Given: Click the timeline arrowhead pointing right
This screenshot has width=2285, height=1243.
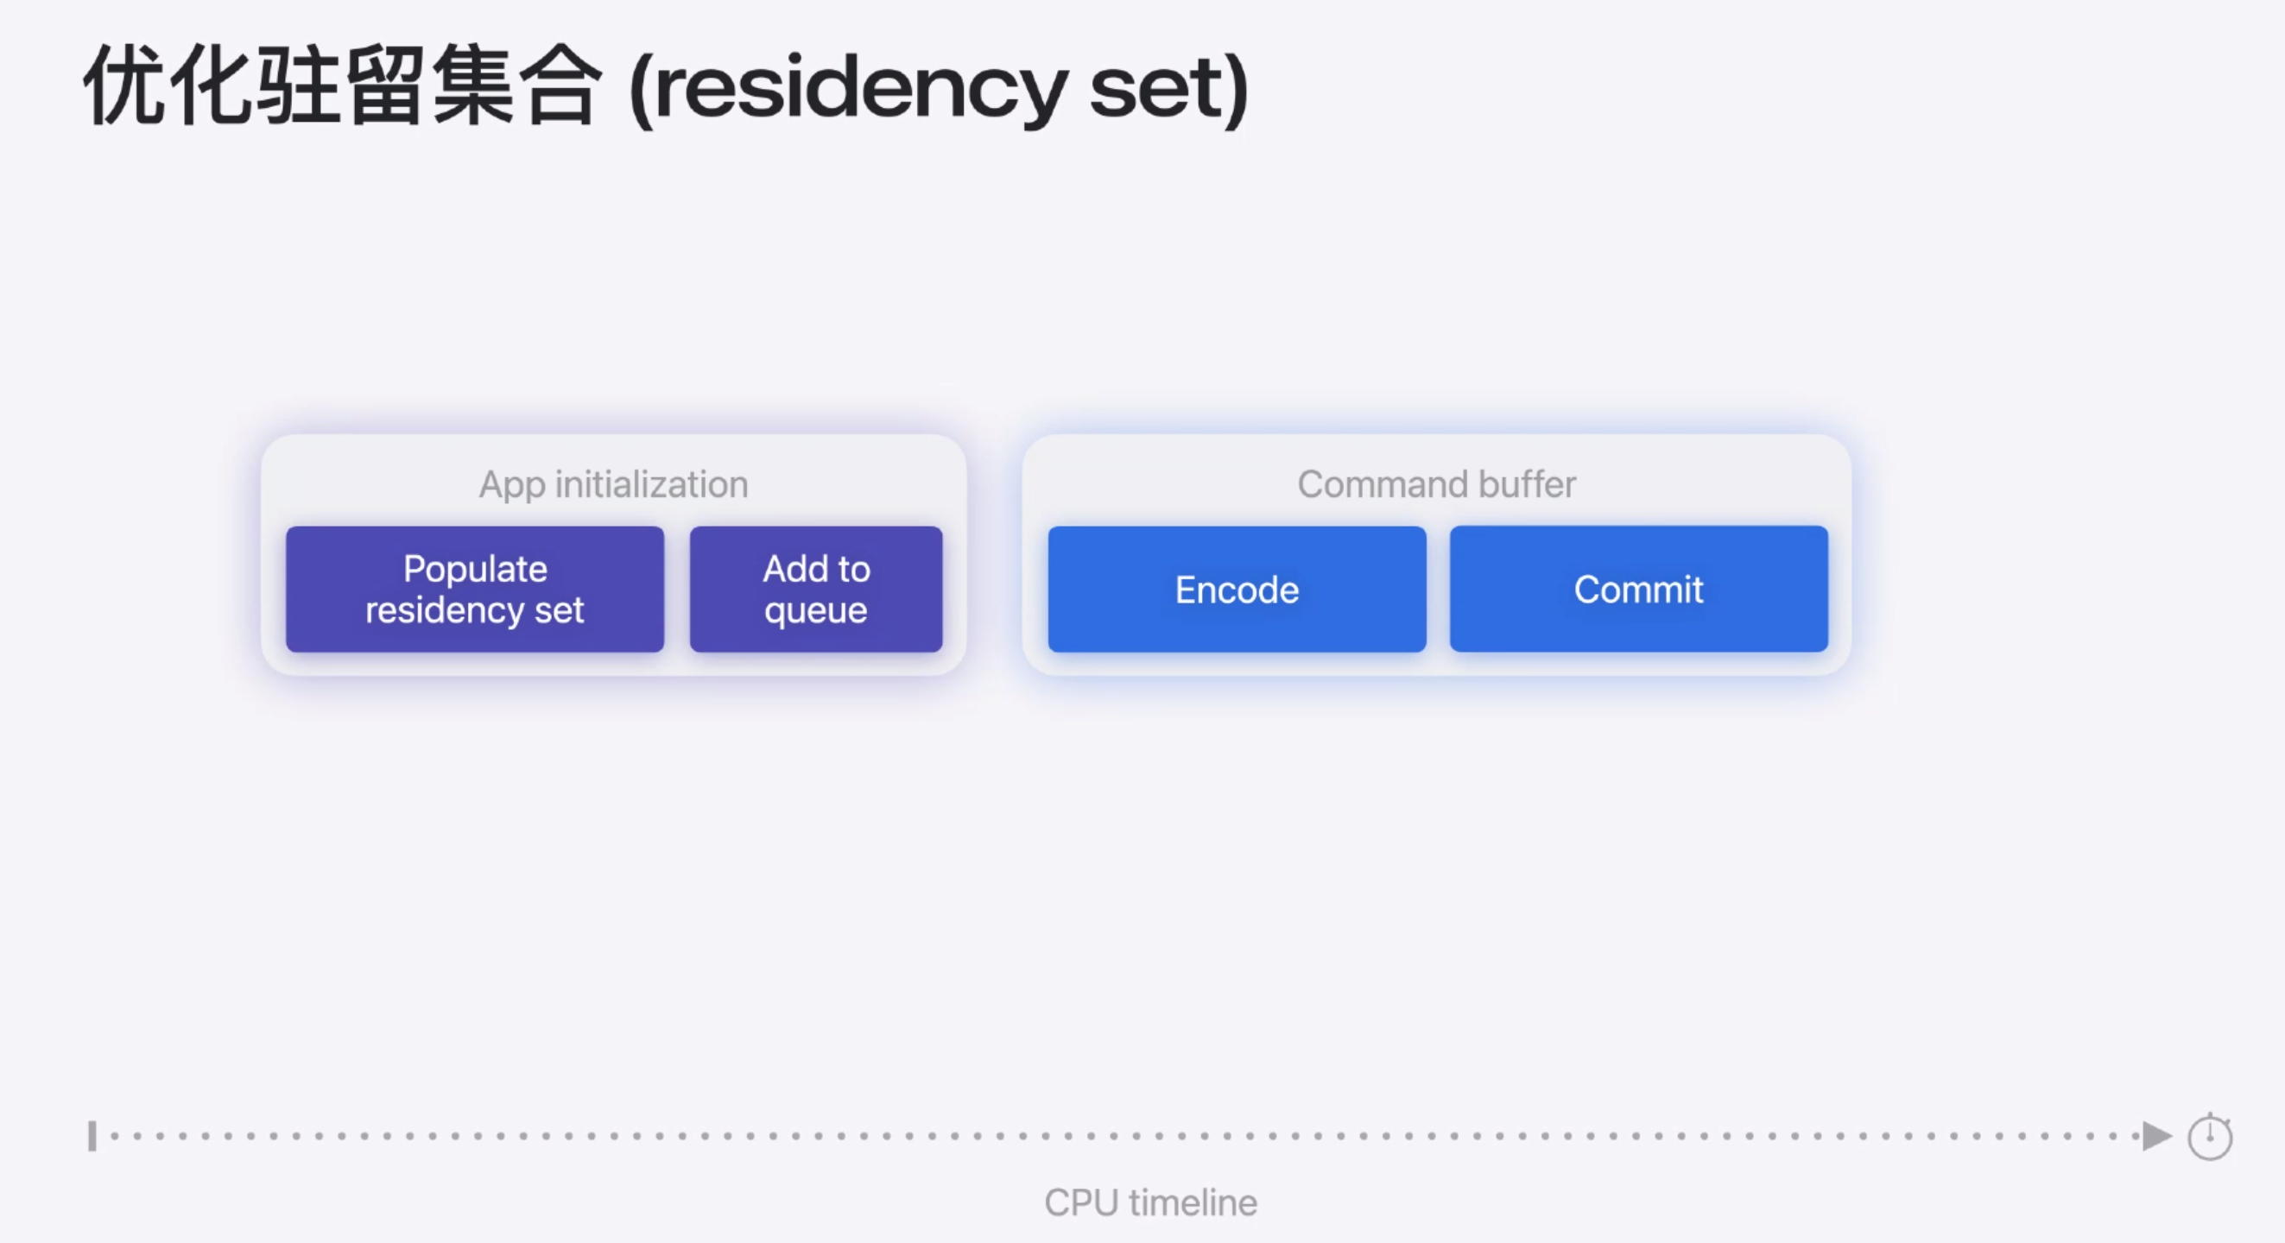Looking at the screenshot, I should [x=2156, y=1136].
